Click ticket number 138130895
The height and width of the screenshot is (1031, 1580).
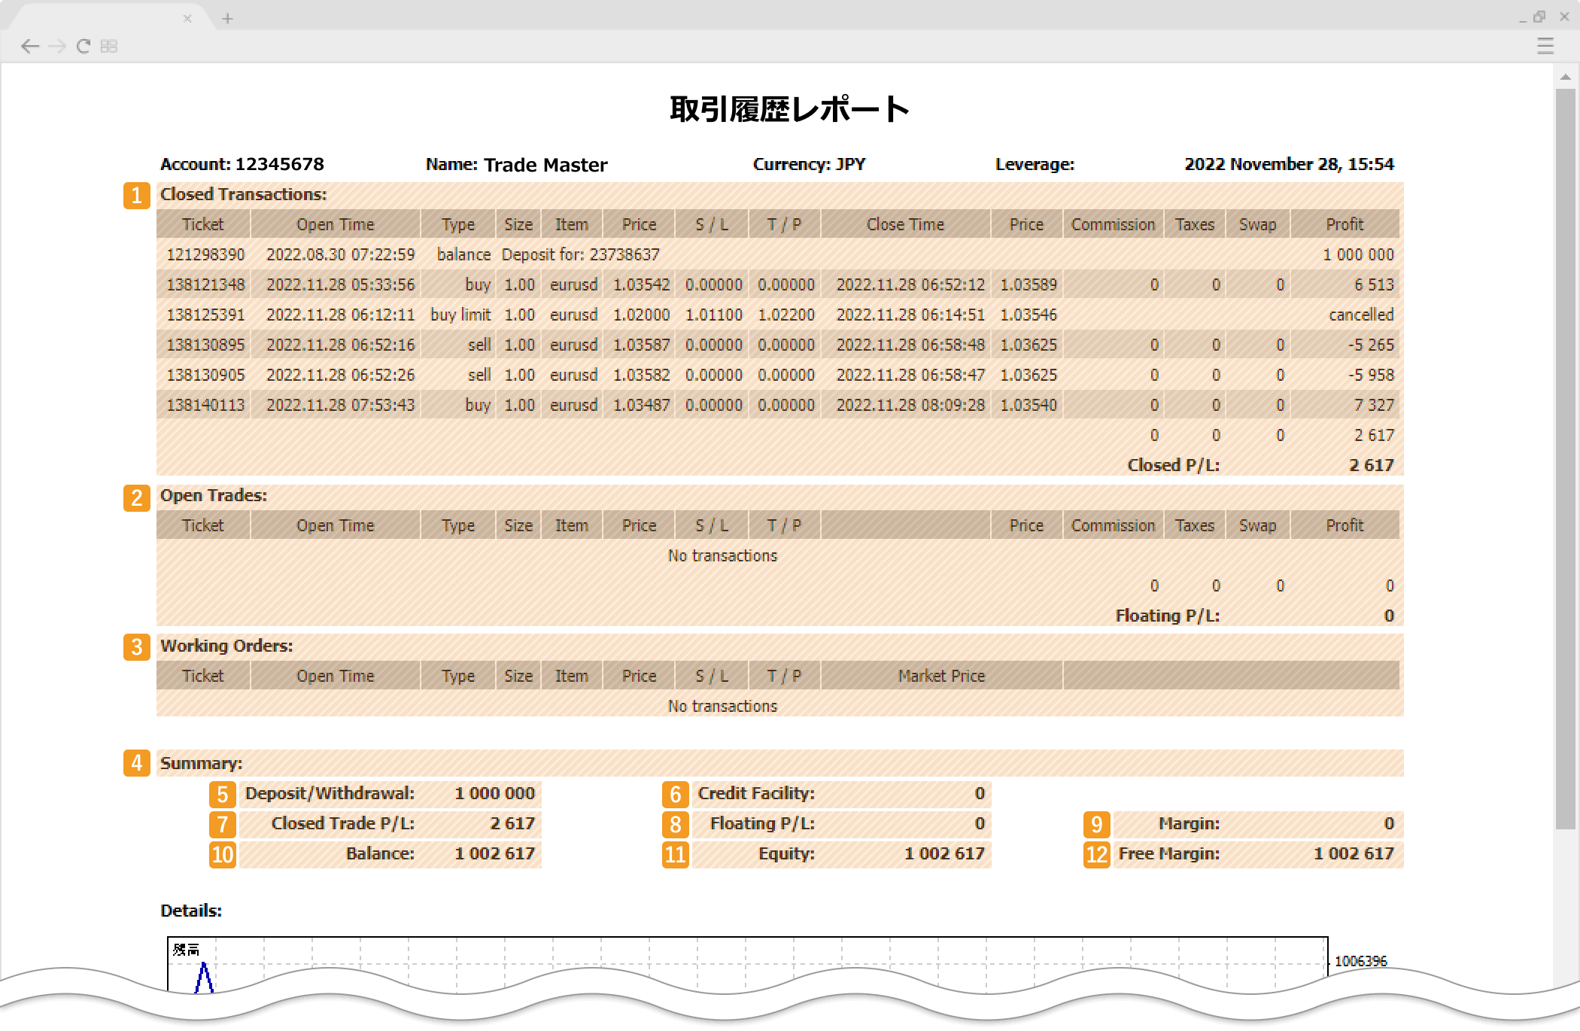point(205,345)
